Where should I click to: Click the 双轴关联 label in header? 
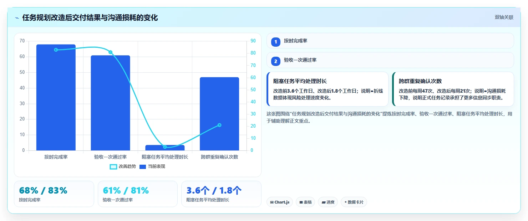pyautogui.click(x=504, y=17)
